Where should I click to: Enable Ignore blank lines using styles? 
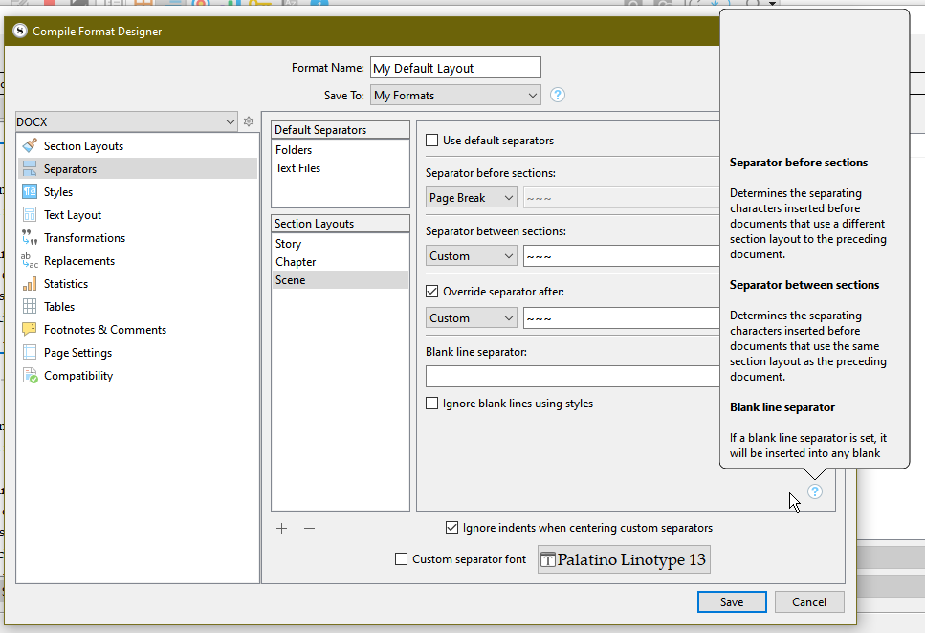pyautogui.click(x=431, y=403)
